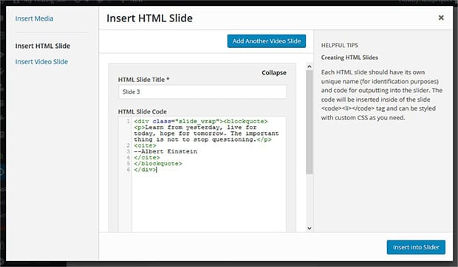Viewport: 458px width, 267px height.
Task: Click the 'HTML Slide Code' label
Action: (x=143, y=111)
